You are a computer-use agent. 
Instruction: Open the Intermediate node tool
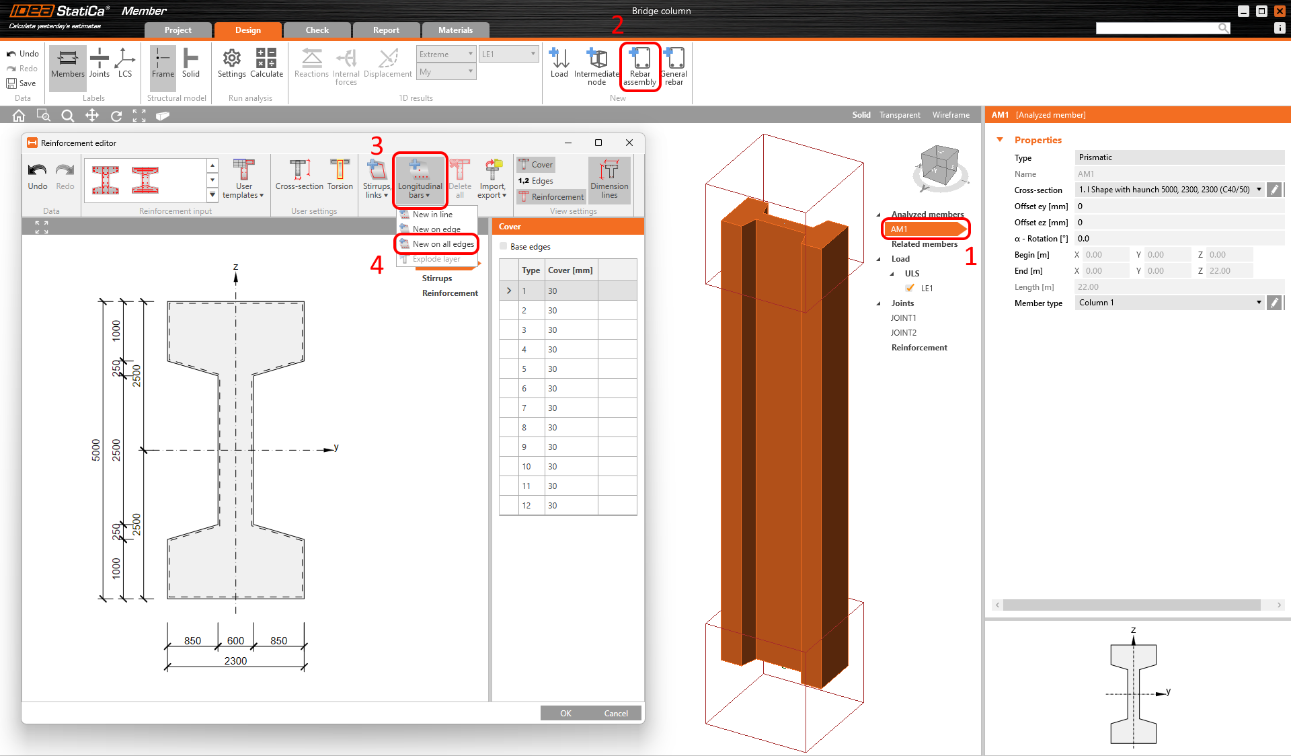point(596,66)
